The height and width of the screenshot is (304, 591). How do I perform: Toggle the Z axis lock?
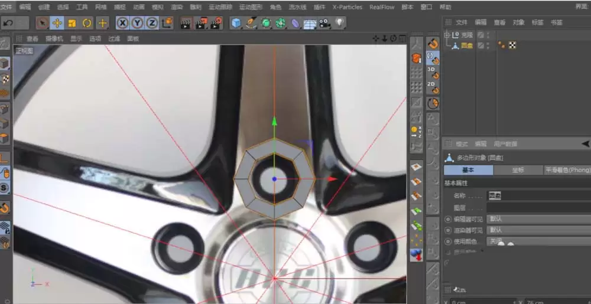(152, 24)
